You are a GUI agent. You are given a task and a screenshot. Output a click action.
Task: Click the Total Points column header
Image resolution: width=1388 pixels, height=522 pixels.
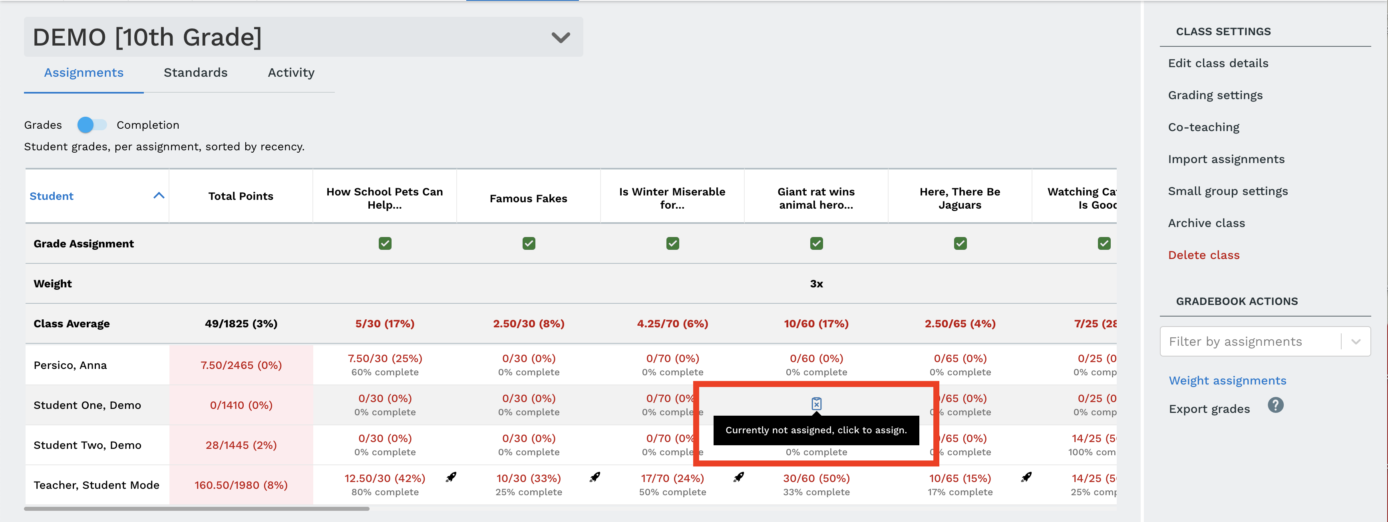coord(240,196)
